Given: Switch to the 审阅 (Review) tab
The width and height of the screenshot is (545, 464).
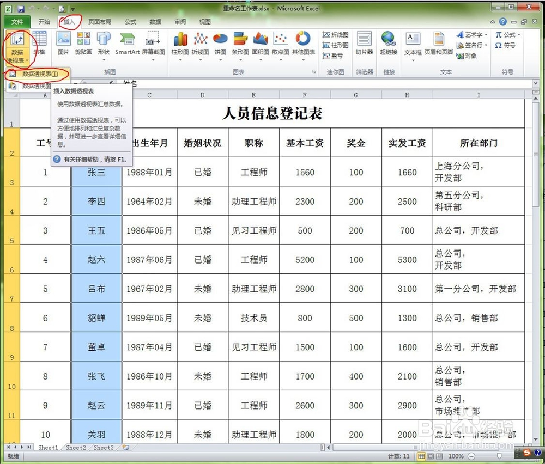Looking at the screenshot, I should point(180,22).
